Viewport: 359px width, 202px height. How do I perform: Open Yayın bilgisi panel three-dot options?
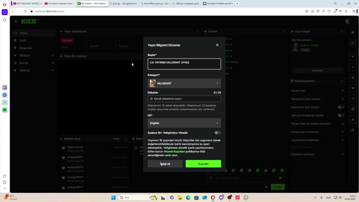coord(342,31)
